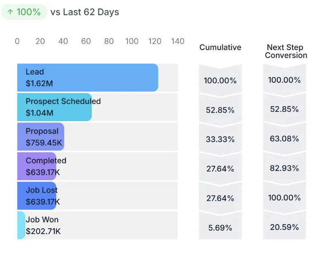Click the Next Step Conversion header
This screenshot has width=326, height=256.
point(286,51)
